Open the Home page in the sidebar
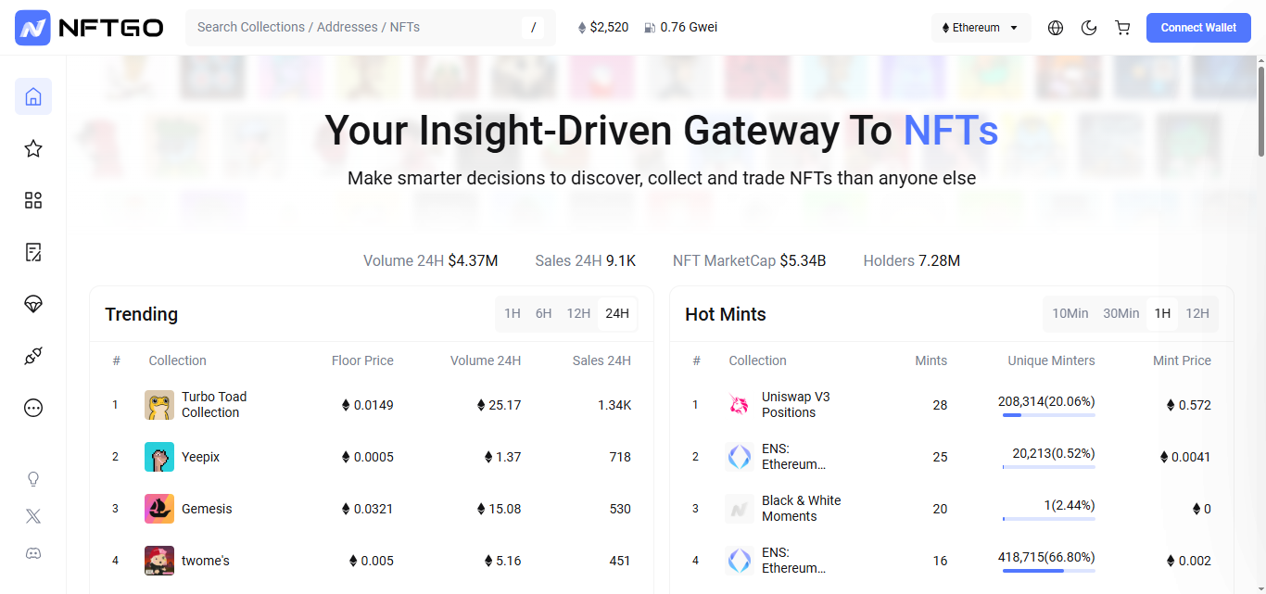This screenshot has width=1266, height=594. coord(33,96)
